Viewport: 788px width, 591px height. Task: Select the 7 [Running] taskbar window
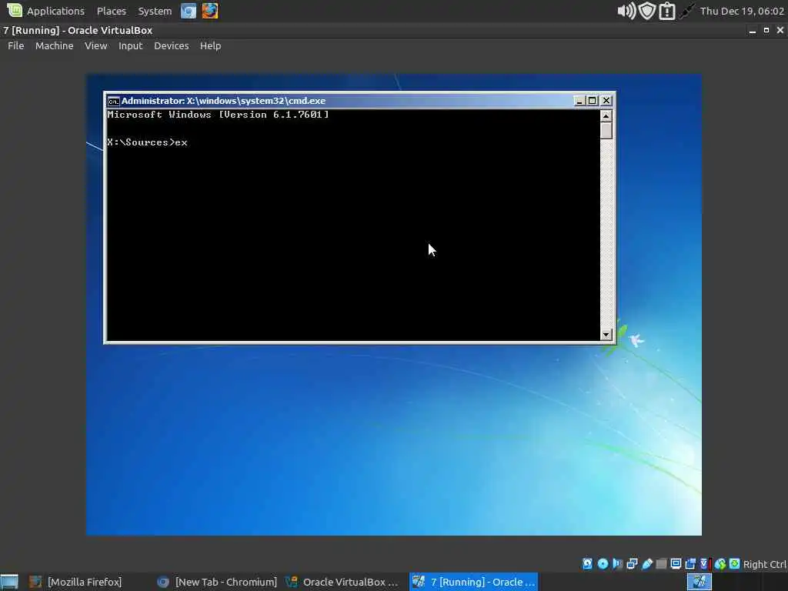click(x=473, y=582)
